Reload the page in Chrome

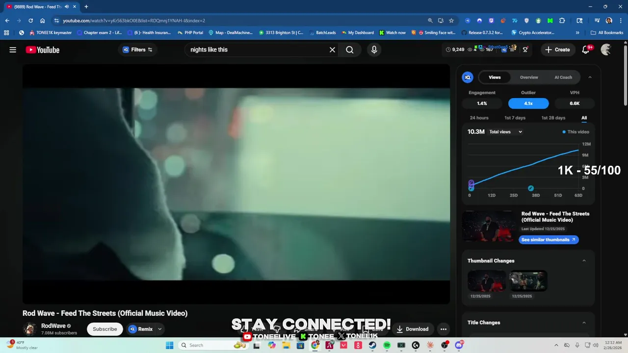30,21
